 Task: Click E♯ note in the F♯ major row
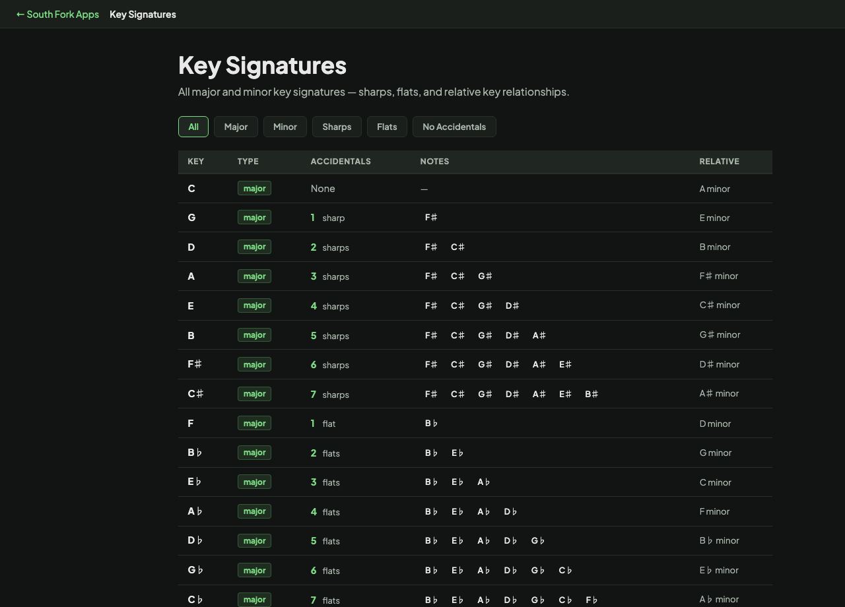(566, 364)
